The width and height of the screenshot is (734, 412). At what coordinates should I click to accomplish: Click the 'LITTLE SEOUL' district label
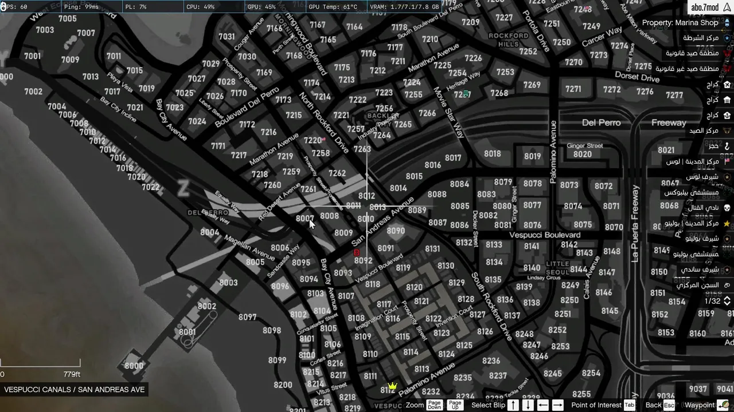click(x=557, y=267)
